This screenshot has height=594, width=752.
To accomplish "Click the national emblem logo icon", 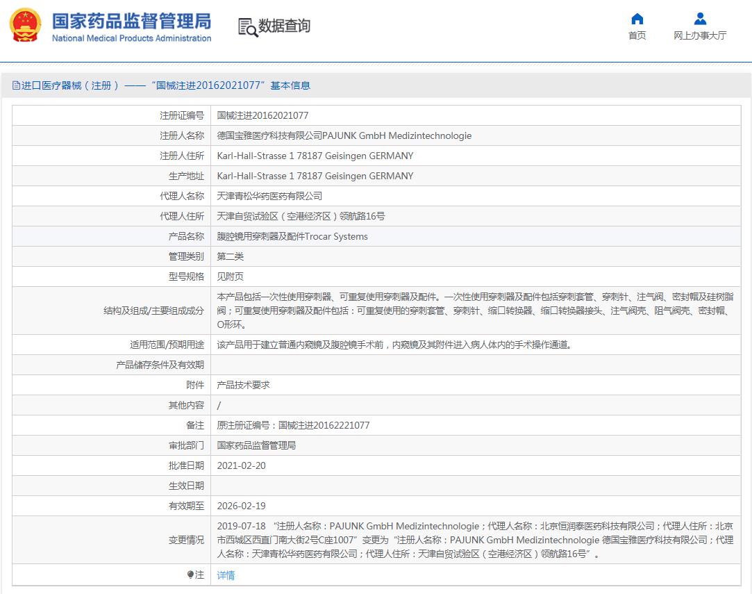I will click(x=25, y=26).
